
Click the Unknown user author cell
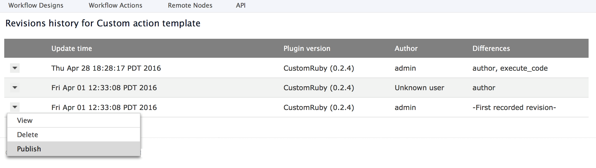(419, 88)
